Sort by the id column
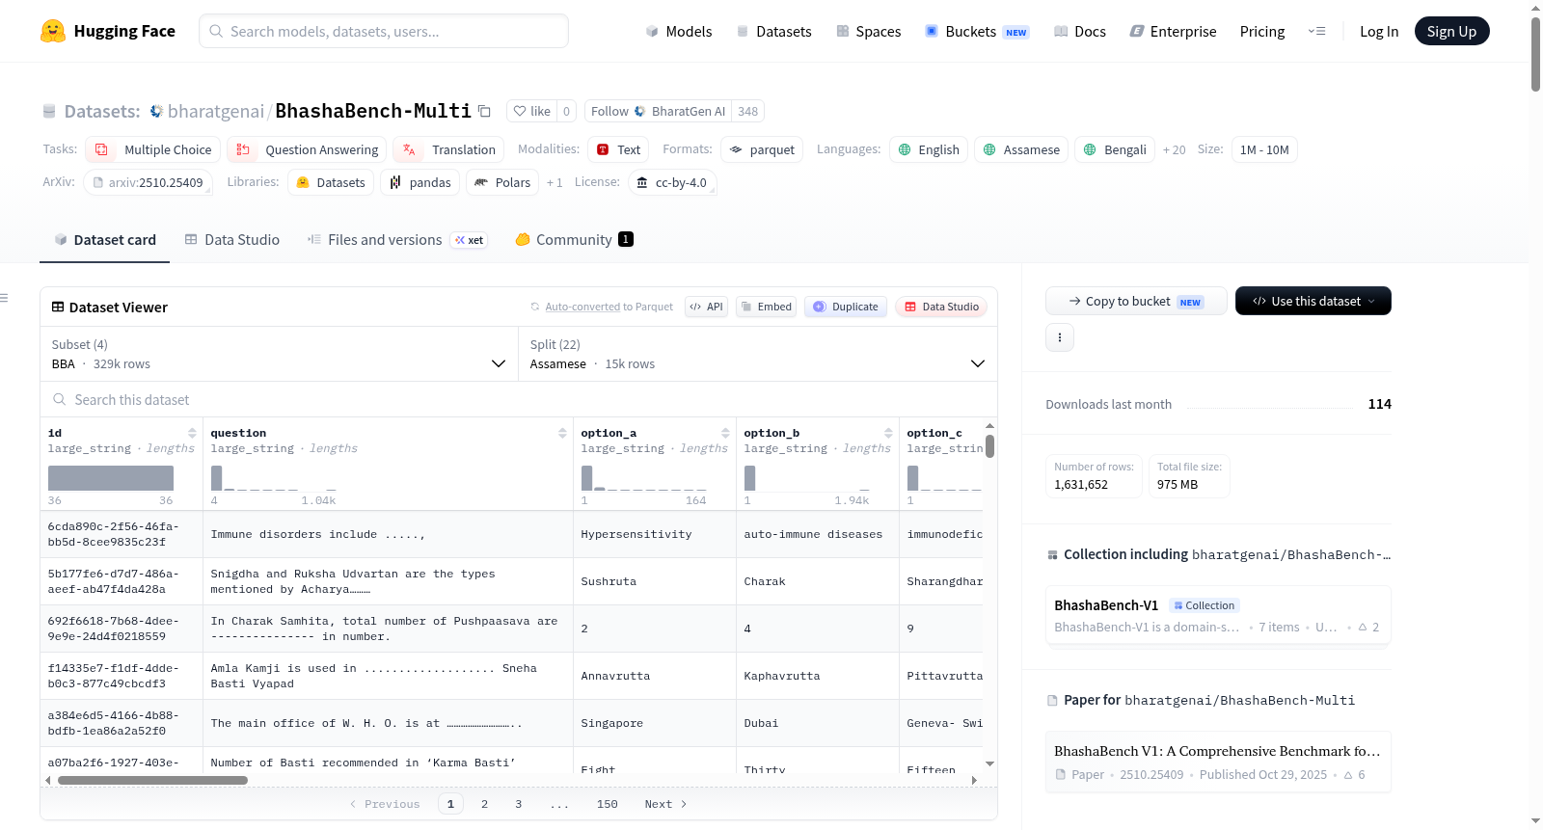 click(192, 433)
